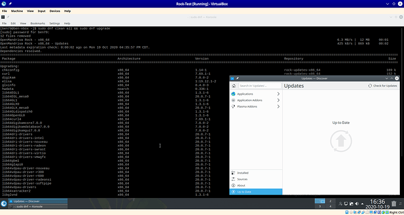Click the 'Up to Date' status text in main pane
404x215 pixels.
[x=341, y=123]
